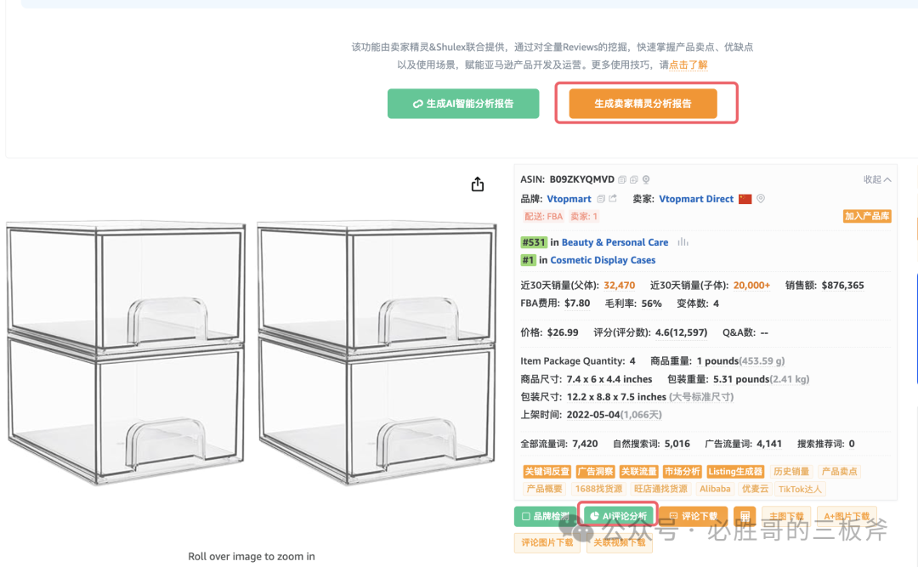The height and width of the screenshot is (567, 918).
Task: Click the pie chart icon on AI评论分析 button
Action: (x=595, y=515)
